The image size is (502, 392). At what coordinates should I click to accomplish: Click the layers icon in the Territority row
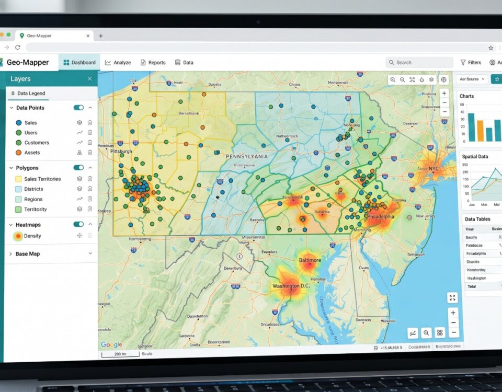[x=79, y=209]
